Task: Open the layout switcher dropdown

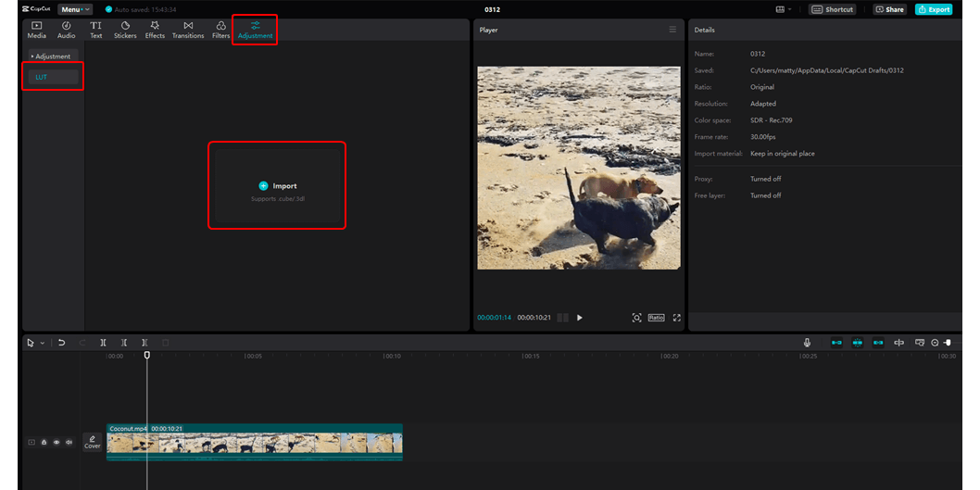Action: tap(783, 9)
